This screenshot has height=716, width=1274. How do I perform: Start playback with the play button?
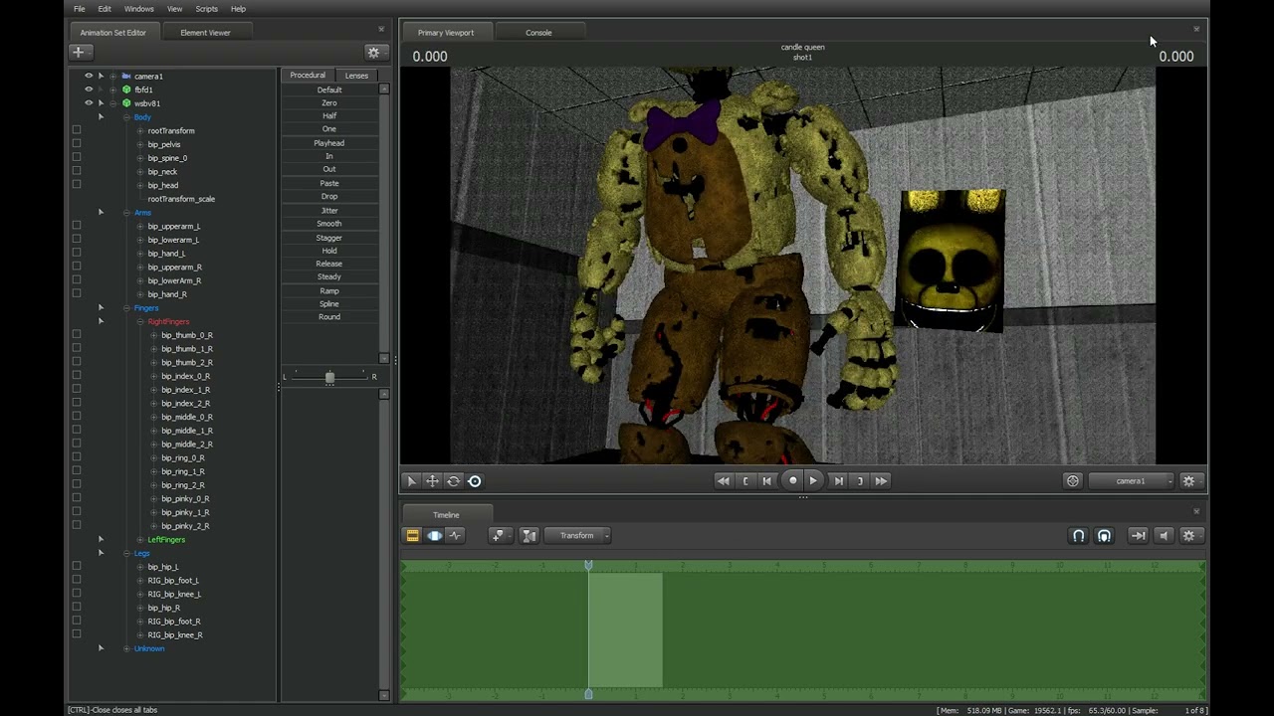(x=813, y=480)
